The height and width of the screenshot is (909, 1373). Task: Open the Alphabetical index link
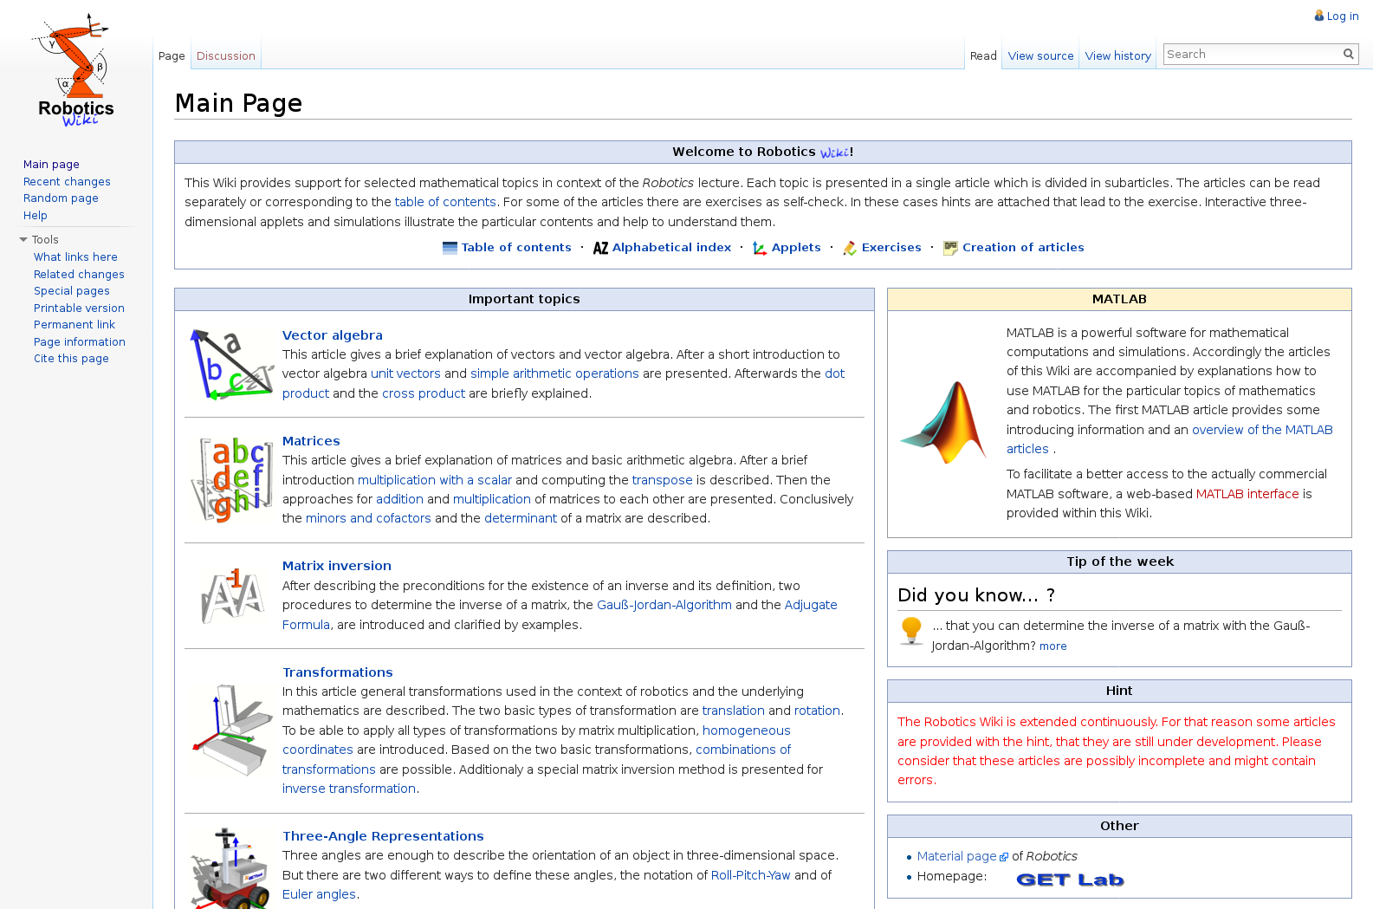tap(671, 248)
